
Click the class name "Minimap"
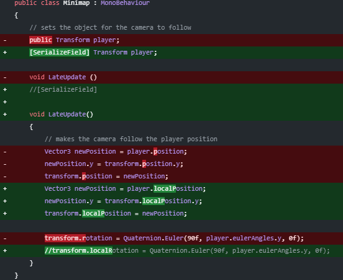coord(76,3)
